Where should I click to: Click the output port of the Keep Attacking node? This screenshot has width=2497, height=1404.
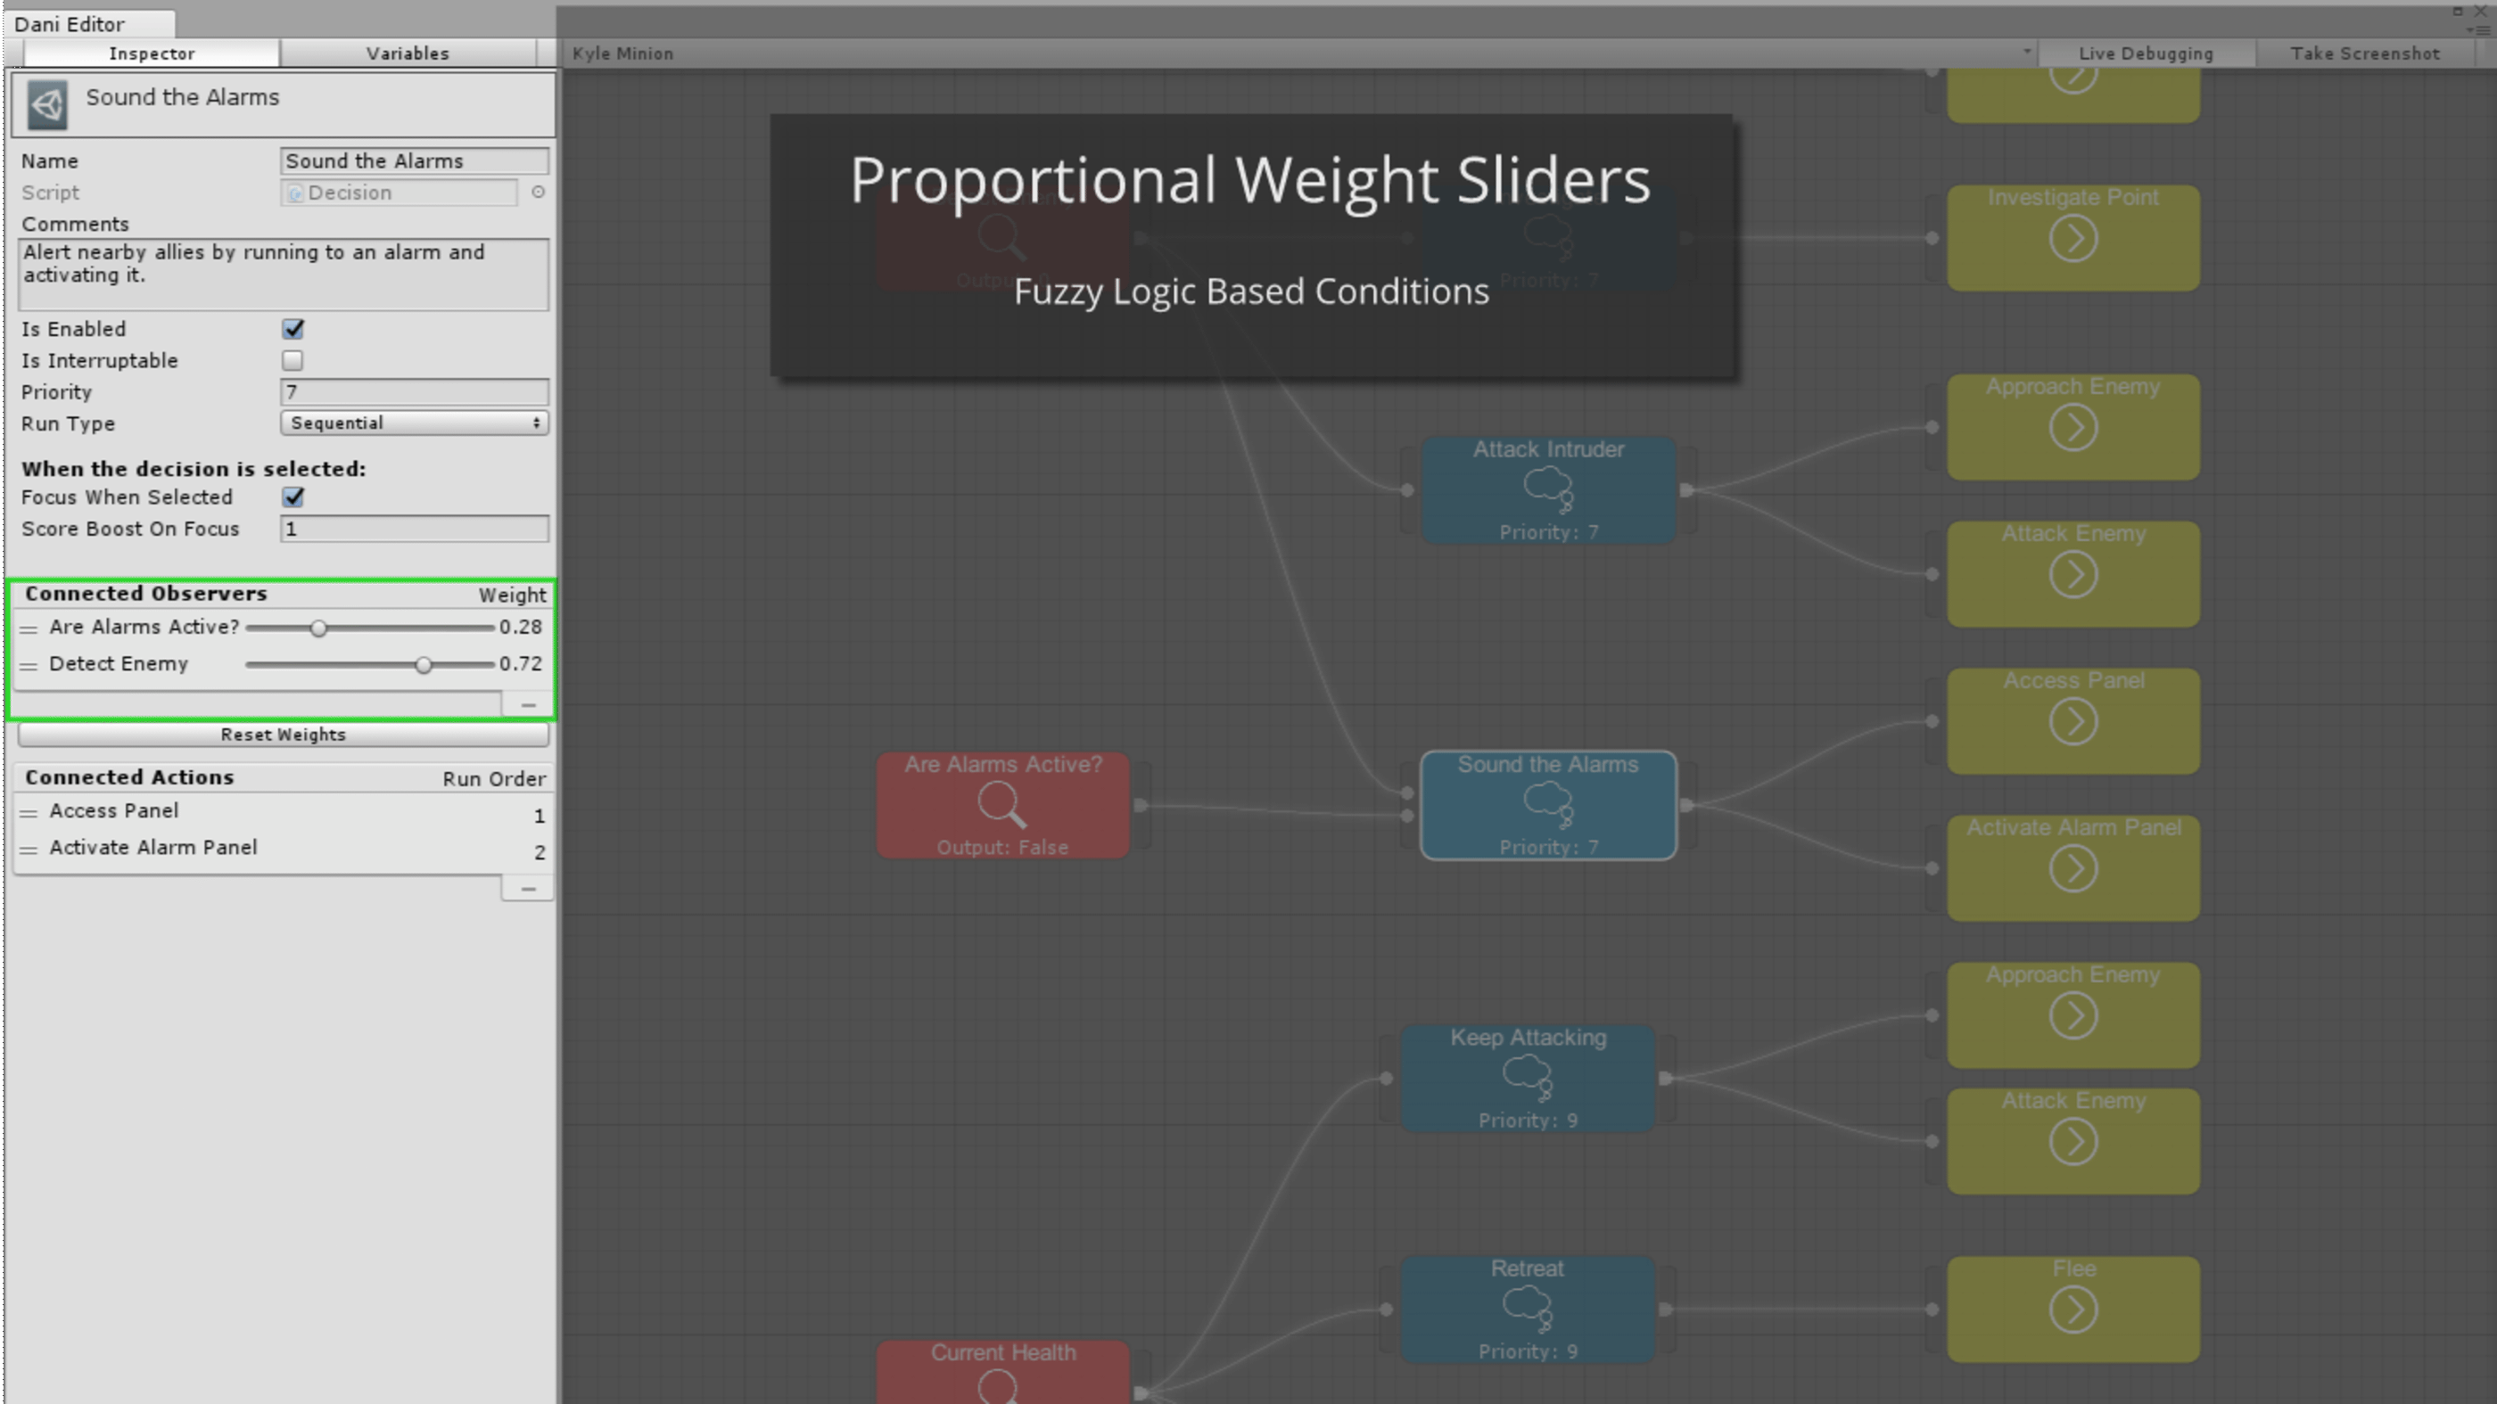coord(1665,1078)
